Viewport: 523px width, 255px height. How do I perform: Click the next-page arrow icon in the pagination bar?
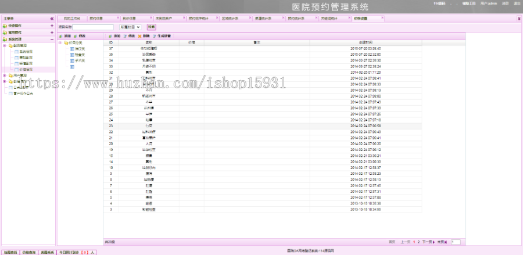pos(434,242)
